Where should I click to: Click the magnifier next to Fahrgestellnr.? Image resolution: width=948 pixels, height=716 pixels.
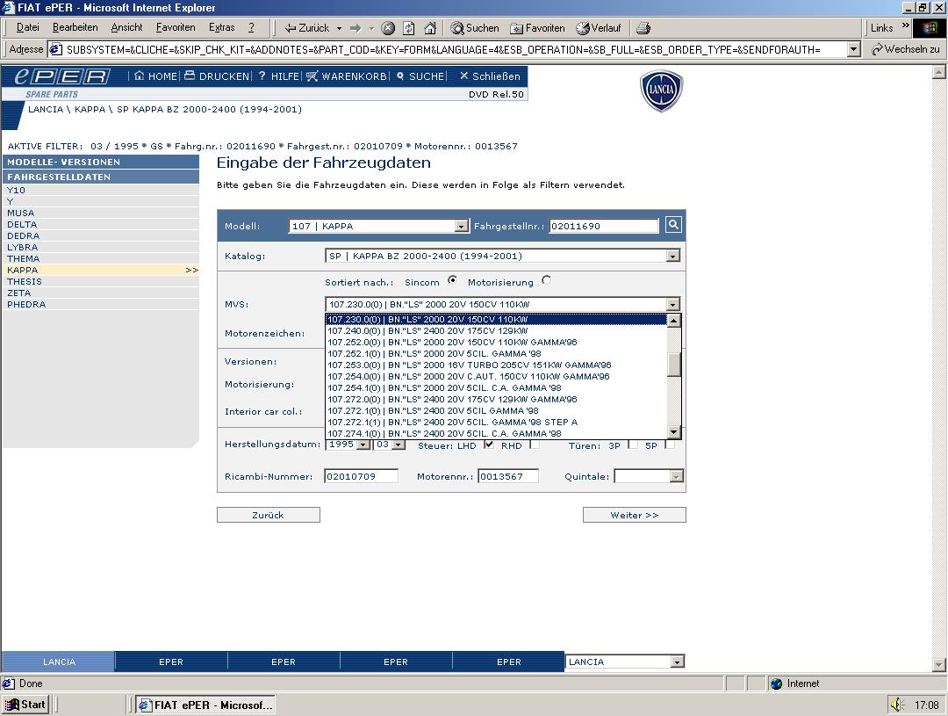click(x=673, y=225)
